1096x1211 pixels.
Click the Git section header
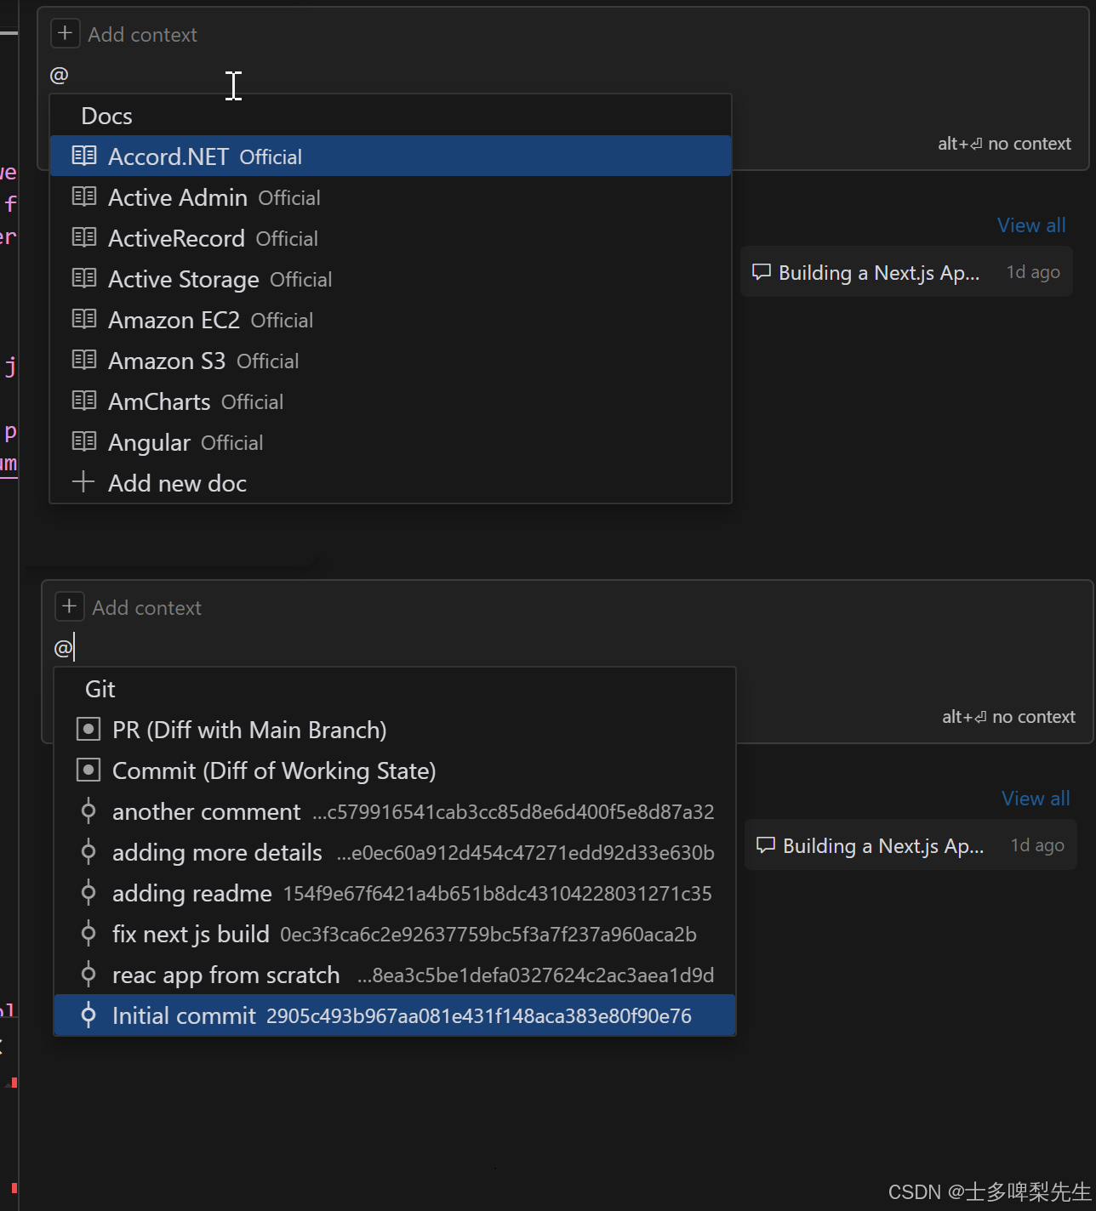click(100, 689)
